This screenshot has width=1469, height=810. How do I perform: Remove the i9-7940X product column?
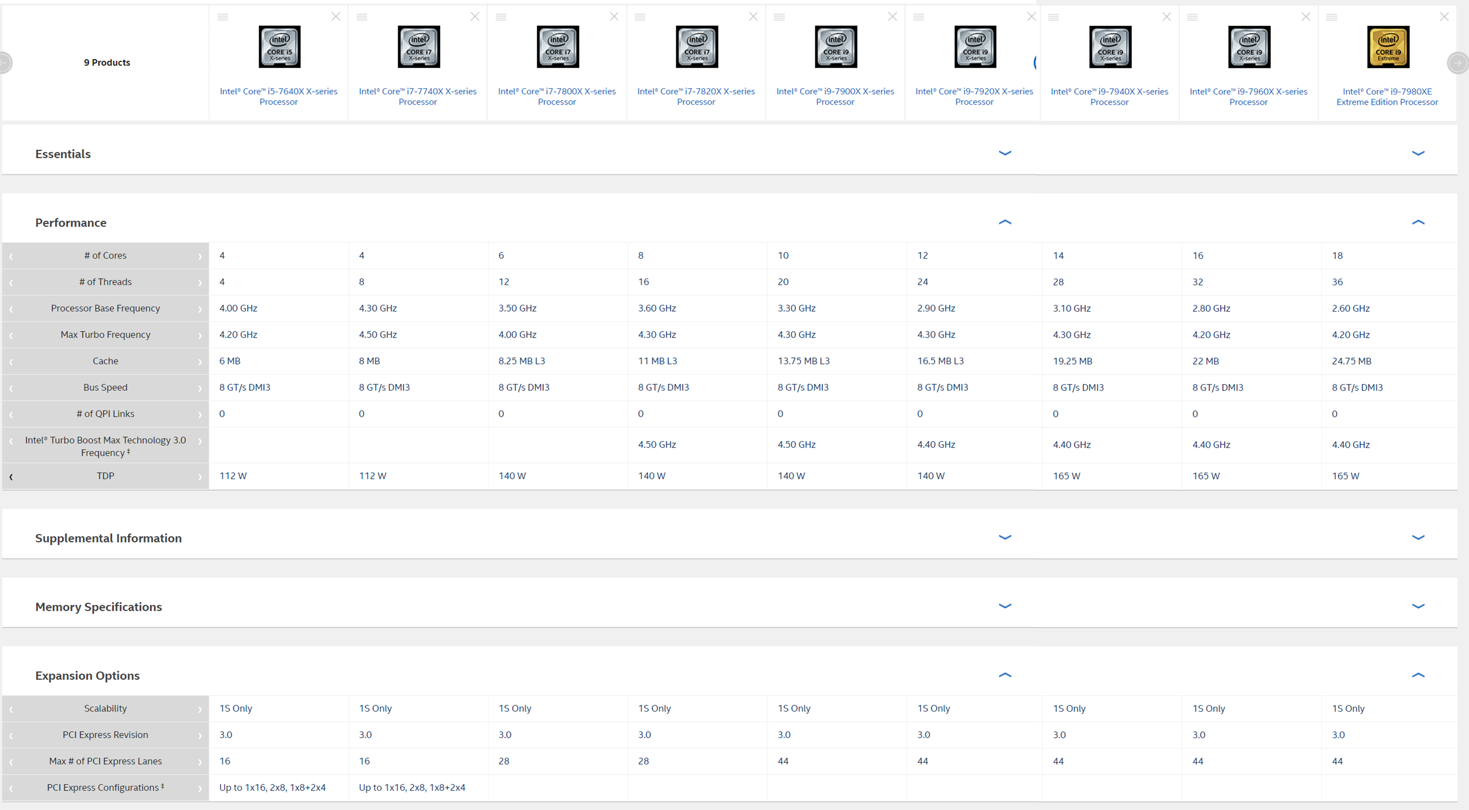pos(1167,17)
